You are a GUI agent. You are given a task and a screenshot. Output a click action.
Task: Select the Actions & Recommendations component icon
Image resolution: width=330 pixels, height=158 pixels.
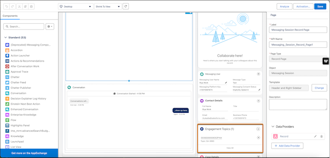[x=7, y=61]
